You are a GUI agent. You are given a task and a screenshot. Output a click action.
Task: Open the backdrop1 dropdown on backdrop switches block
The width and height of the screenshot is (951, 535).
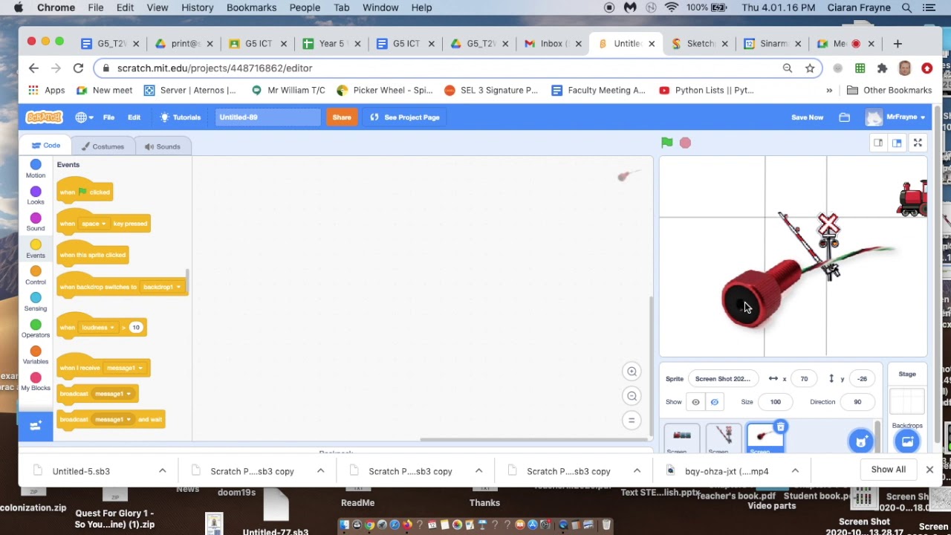click(x=162, y=287)
